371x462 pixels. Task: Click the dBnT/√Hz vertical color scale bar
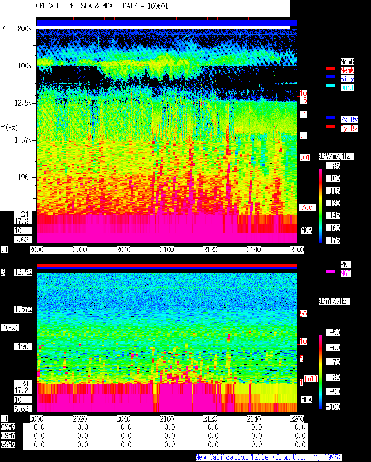(x=321, y=372)
